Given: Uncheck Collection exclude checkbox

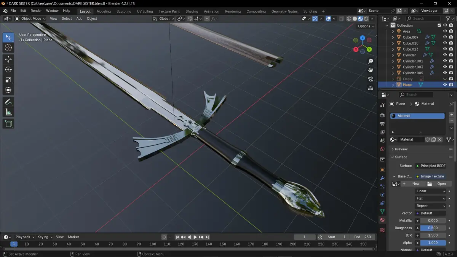Looking at the screenshot, I should pos(439,26).
